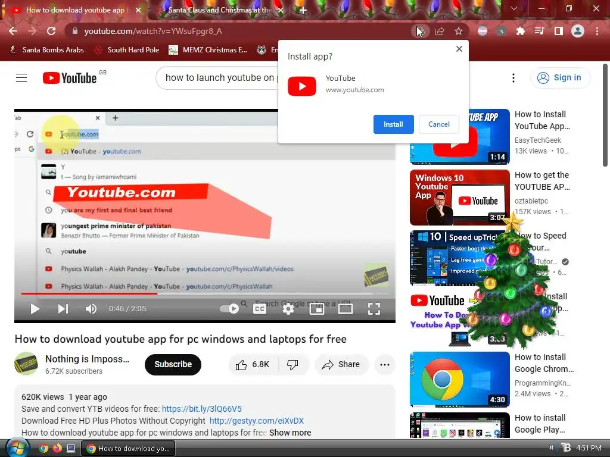Viewport: 610px width, 457px height.
Task: Toggle closed captions CC
Action: [x=260, y=309]
